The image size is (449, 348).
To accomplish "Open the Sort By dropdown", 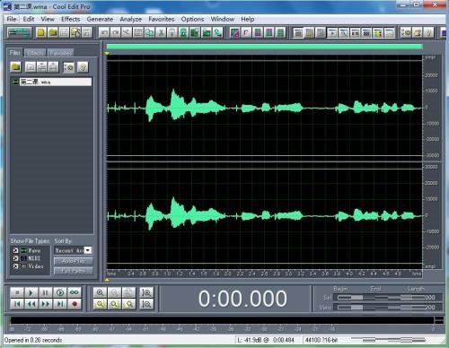I will pos(88,250).
